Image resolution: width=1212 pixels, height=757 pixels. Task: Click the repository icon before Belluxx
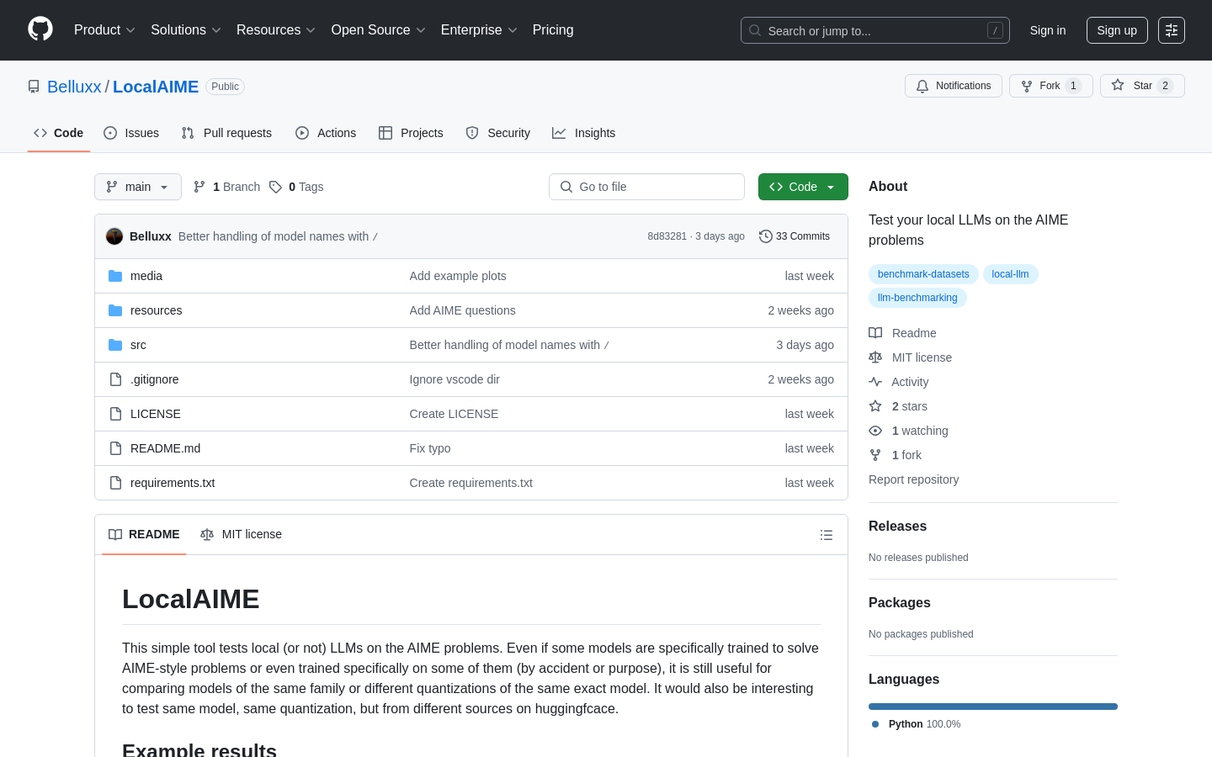pyautogui.click(x=34, y=87)
